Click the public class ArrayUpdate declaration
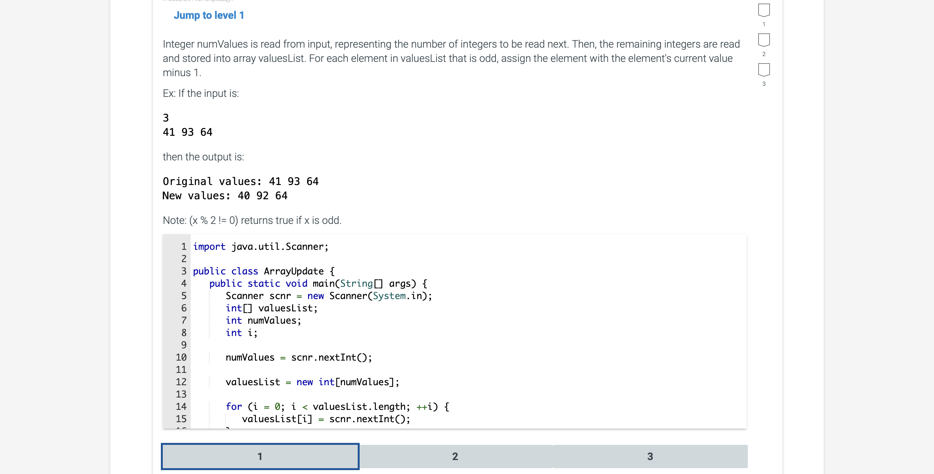934x474 pixels. tap(264, 271)
